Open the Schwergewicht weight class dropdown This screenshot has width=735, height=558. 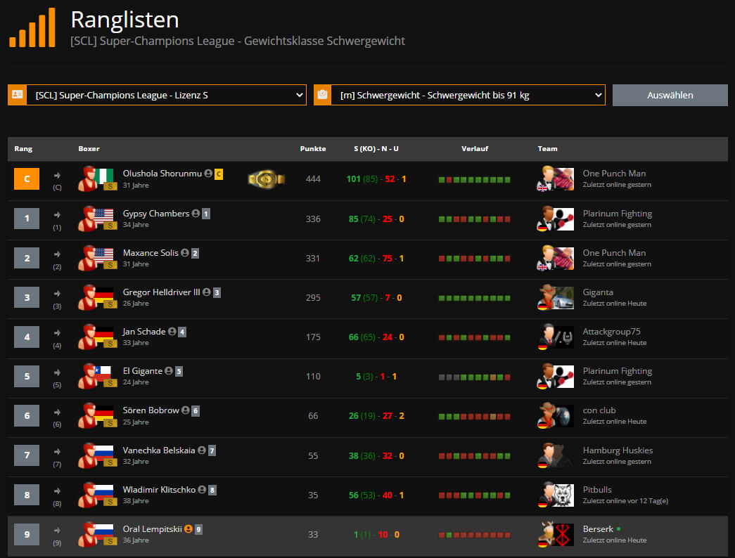click(468, 95)
